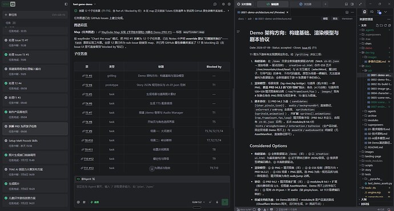Screen dimensions: 394x211
Task: Open README.md in explorer
Action: [375, 147]
